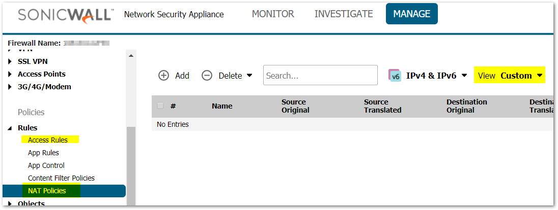Click the sidebar scroll up arrow
This screenshot has height=210, width=558.
click(131, 55)
